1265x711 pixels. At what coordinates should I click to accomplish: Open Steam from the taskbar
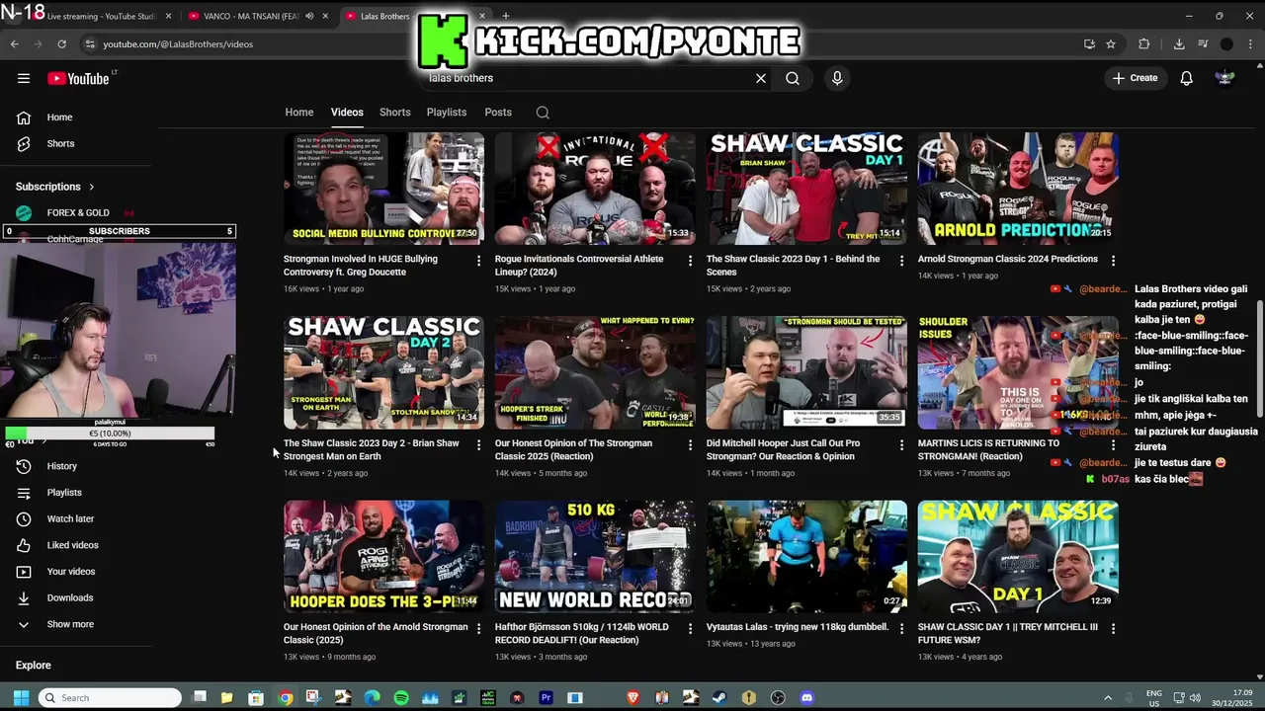[x=719, y=698]
